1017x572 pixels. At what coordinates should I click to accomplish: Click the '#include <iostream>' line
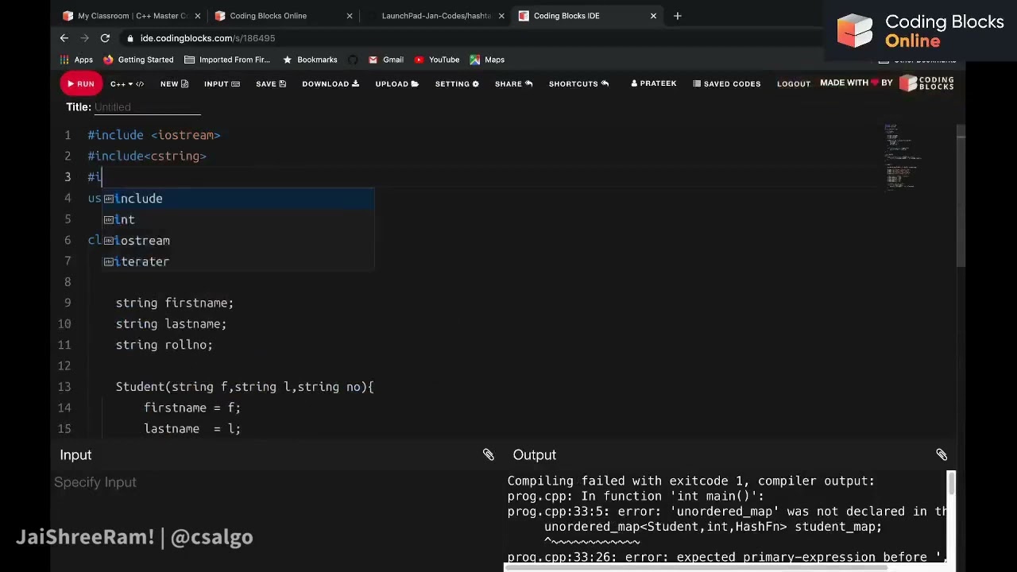click(x=154, y=136)
